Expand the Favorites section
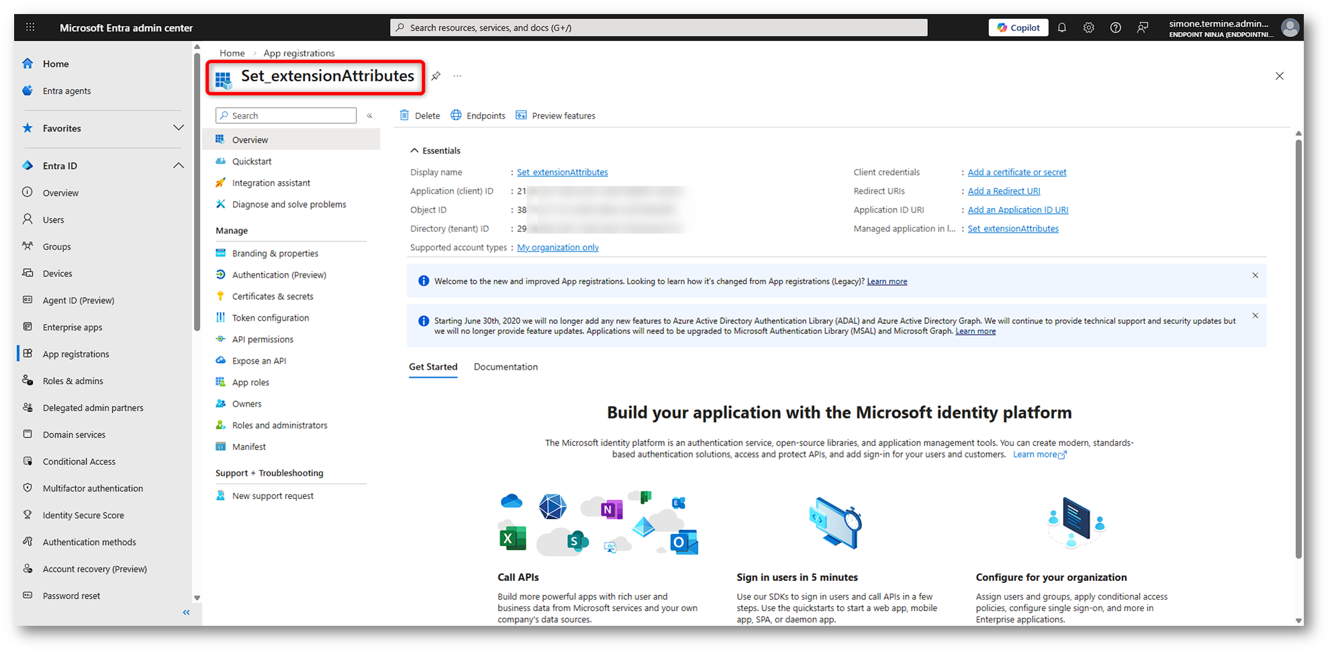This screenshot has height=654, width=1332. click(178, 128)
